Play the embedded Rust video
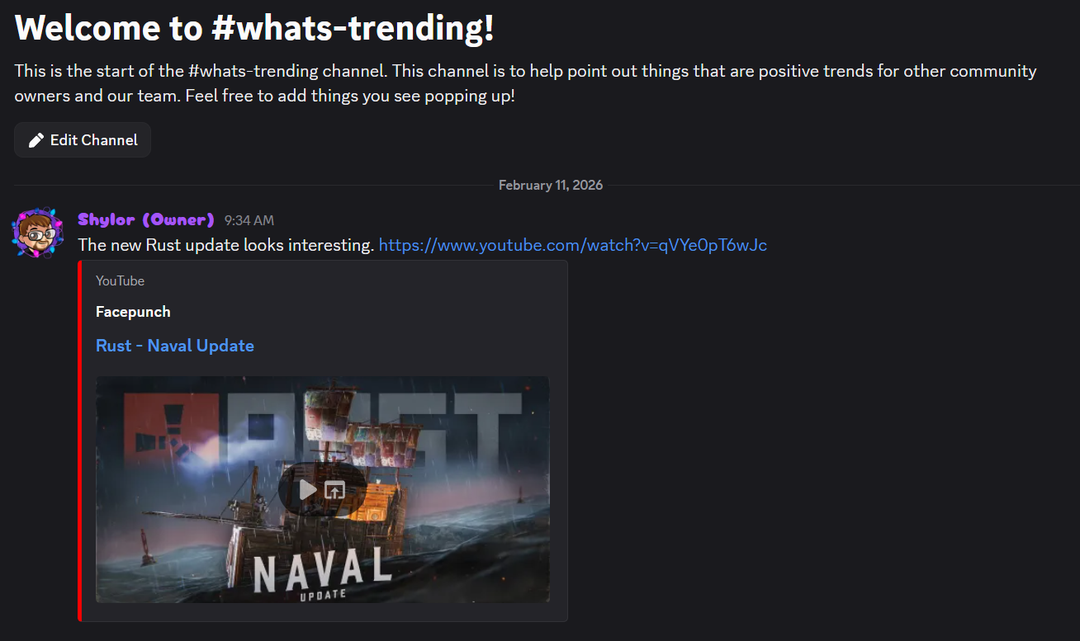Screen dimensions: 1080x641 pos(308,490)
